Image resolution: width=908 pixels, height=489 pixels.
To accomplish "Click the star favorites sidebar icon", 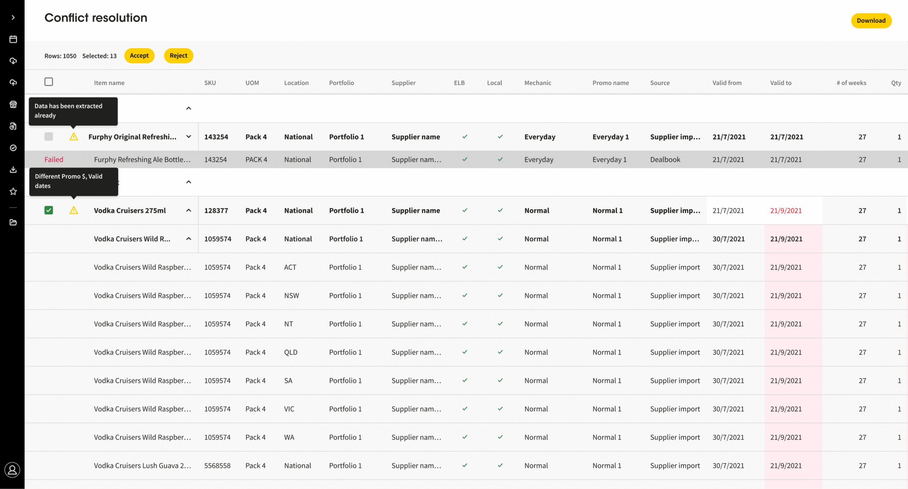I will [x=13, y=191].
